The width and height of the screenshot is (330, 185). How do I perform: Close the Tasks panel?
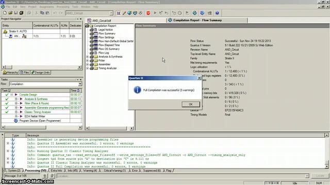(x=80, y=80)
